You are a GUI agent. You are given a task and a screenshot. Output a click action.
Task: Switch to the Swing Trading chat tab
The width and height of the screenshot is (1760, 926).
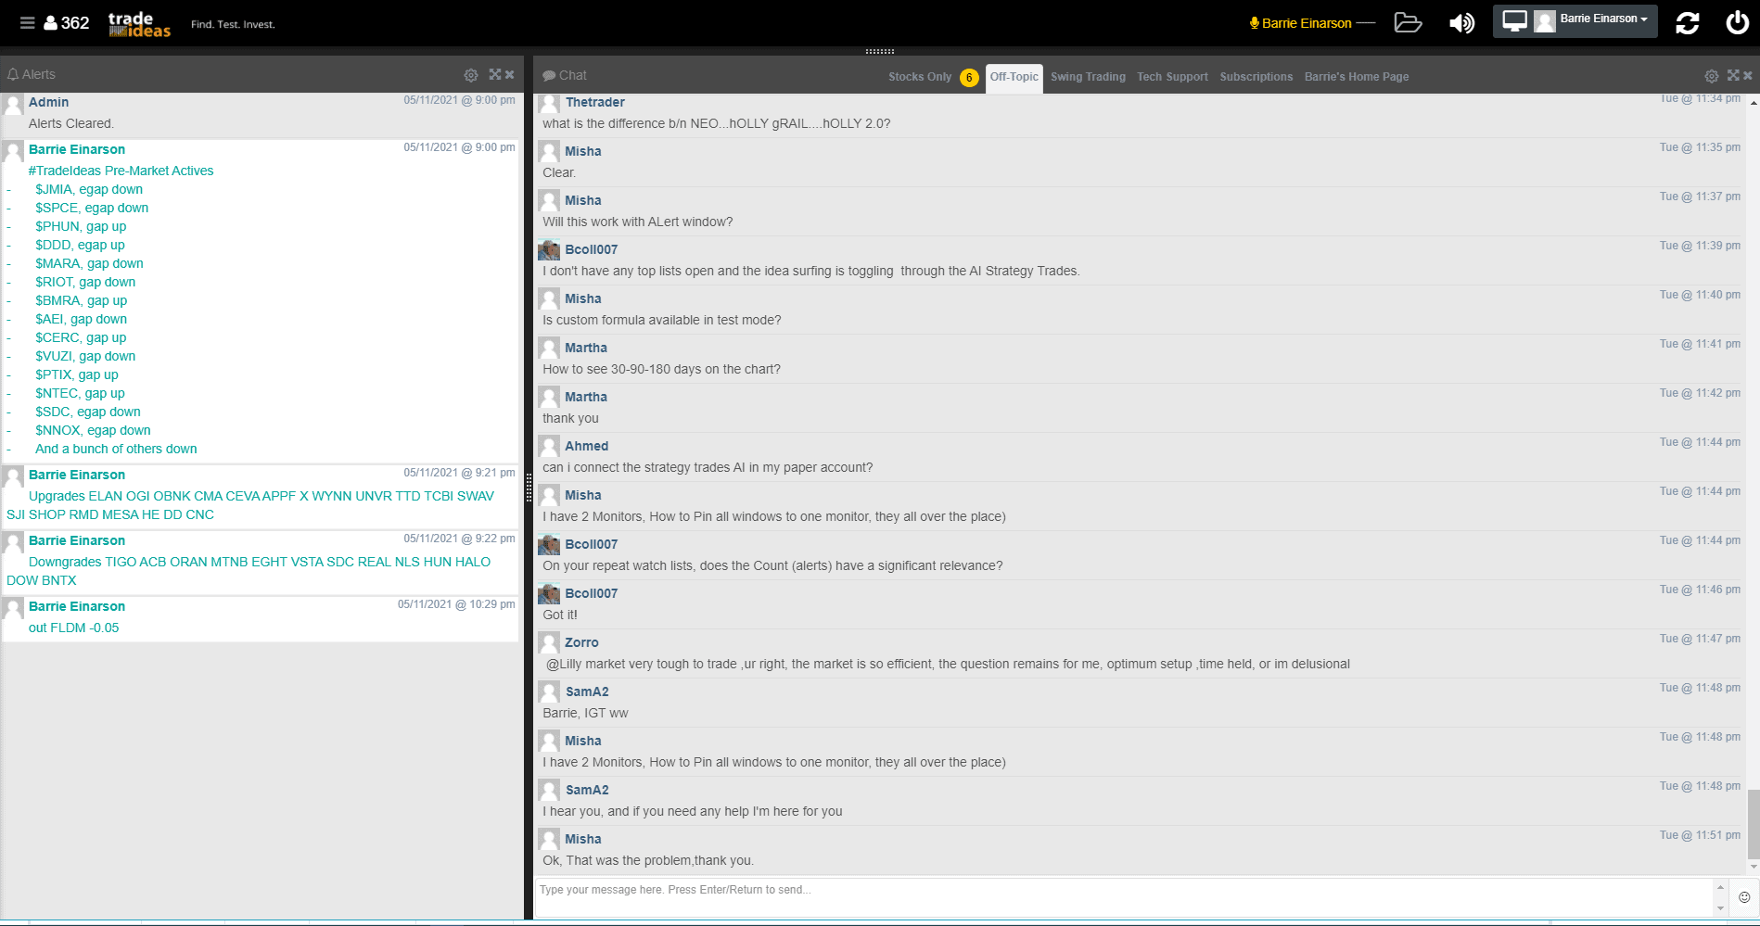1088,77
